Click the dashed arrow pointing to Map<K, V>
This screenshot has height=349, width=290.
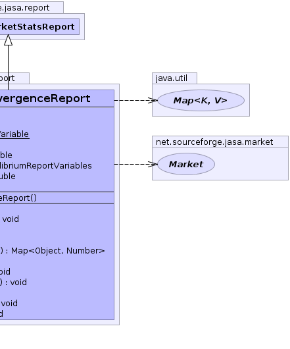coord(135,100)
